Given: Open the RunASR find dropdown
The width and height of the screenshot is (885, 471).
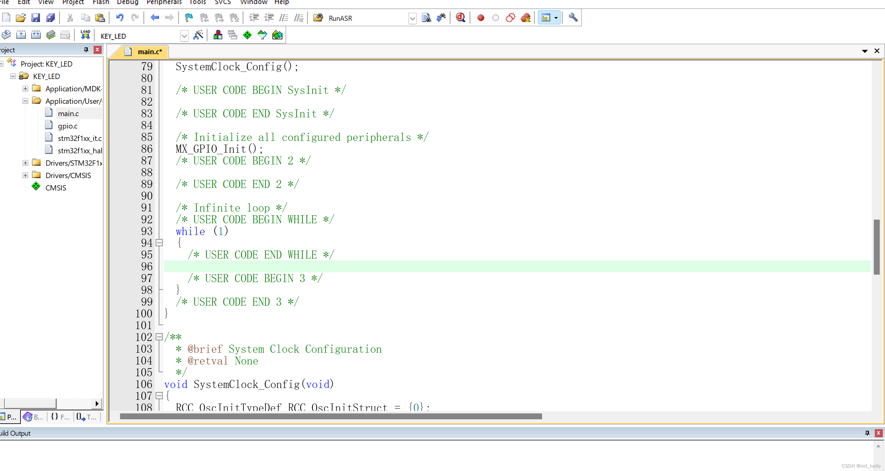Looking at the screenshot, I should [412, 18].
